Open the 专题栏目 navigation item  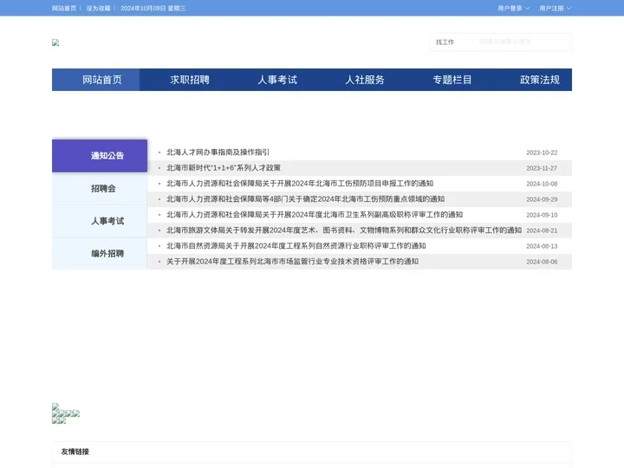click(x=452, y=80)
